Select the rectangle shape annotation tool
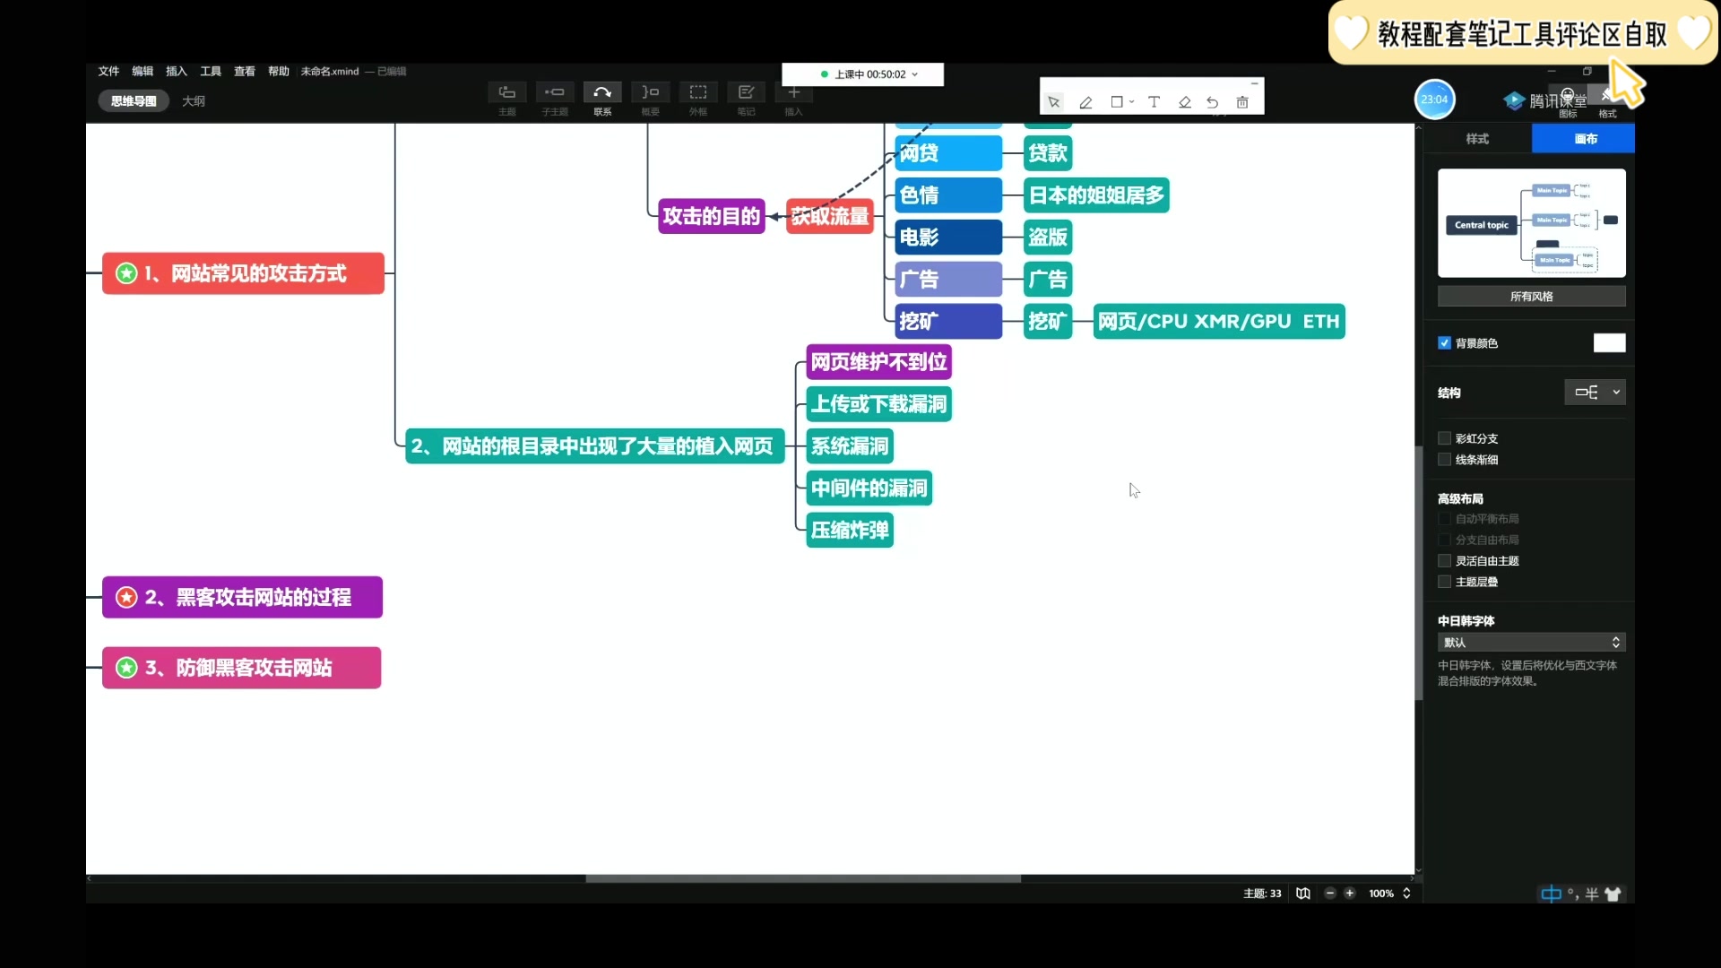1721x968 pixels. pos(1117,102)
